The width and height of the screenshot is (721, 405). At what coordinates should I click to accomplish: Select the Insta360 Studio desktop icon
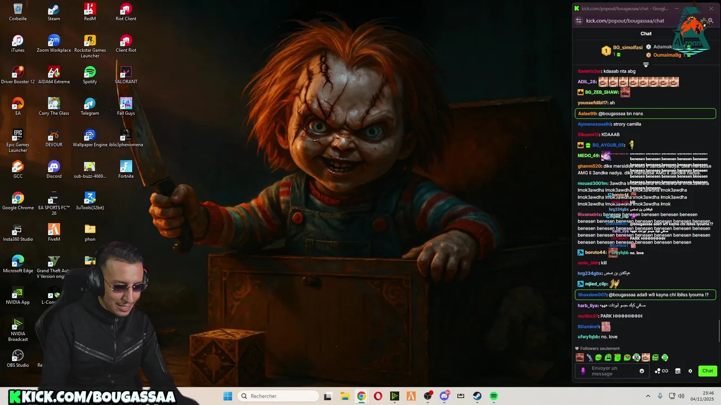click(x=17, y=232)
